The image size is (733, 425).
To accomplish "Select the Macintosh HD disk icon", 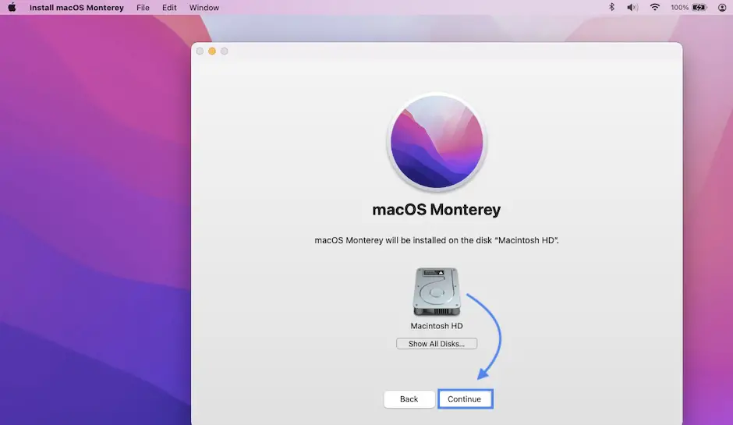I will point(437,292).
